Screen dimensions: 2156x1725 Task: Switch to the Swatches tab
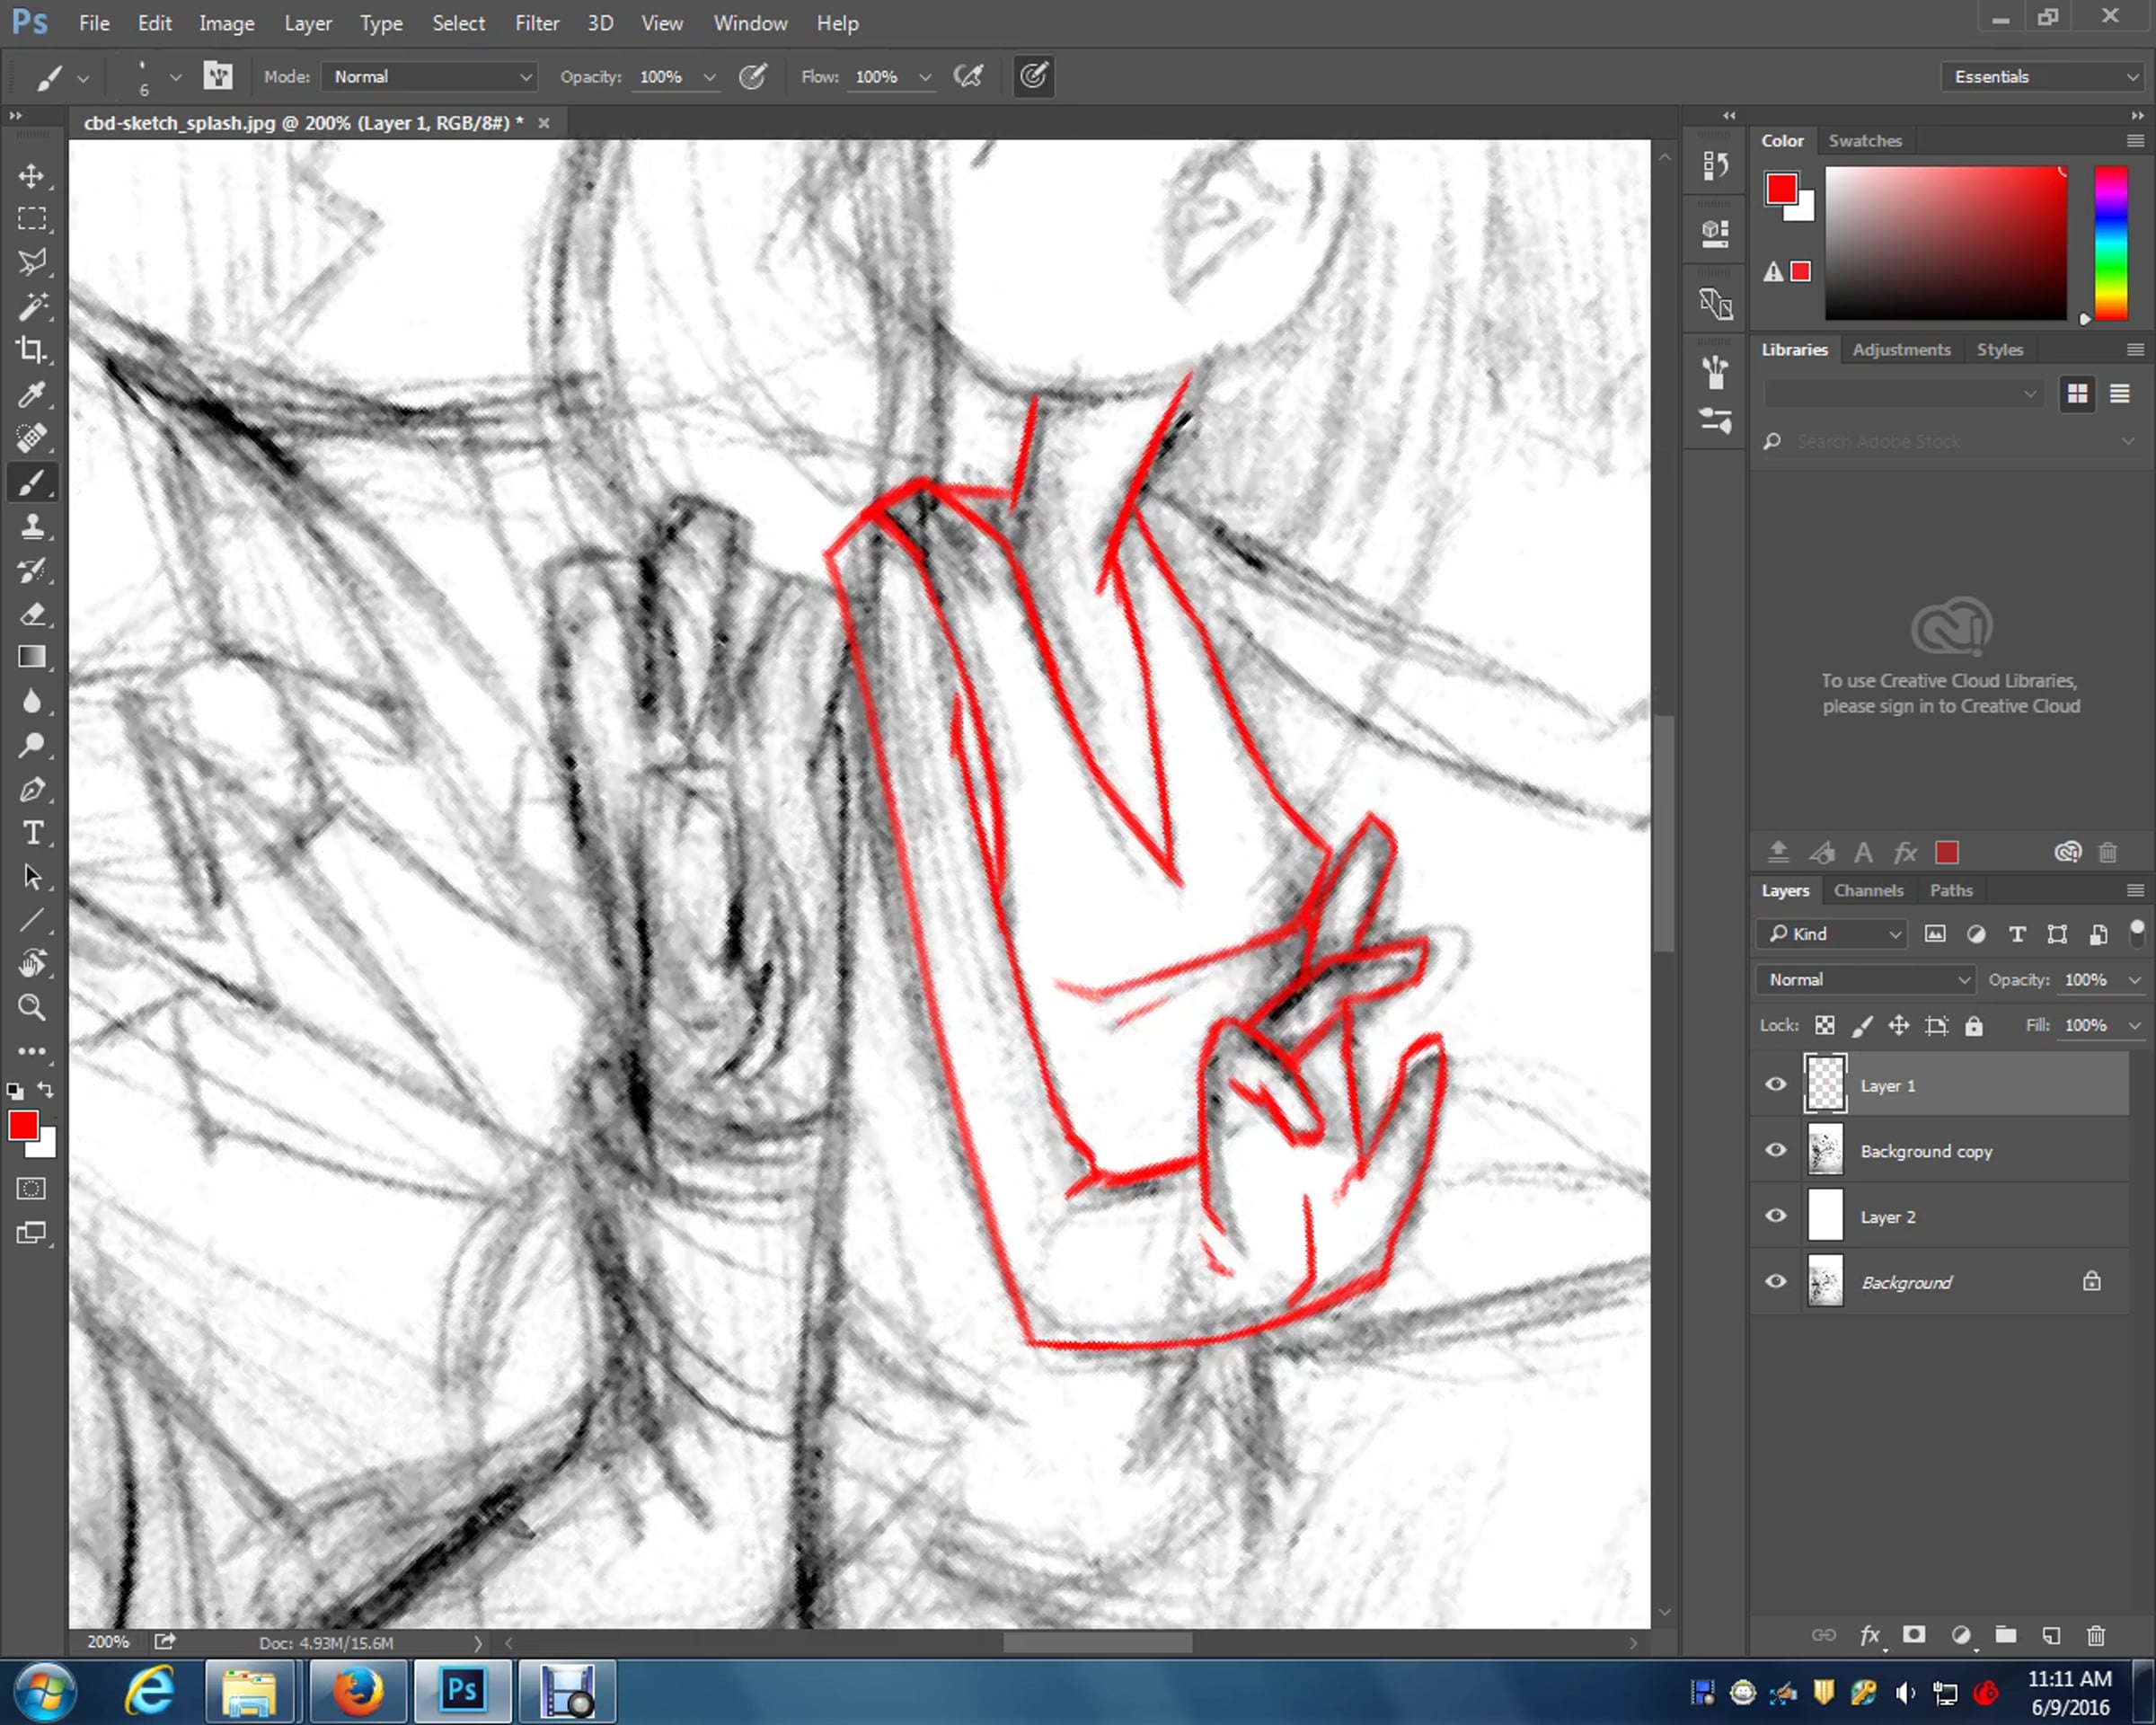1864,141
